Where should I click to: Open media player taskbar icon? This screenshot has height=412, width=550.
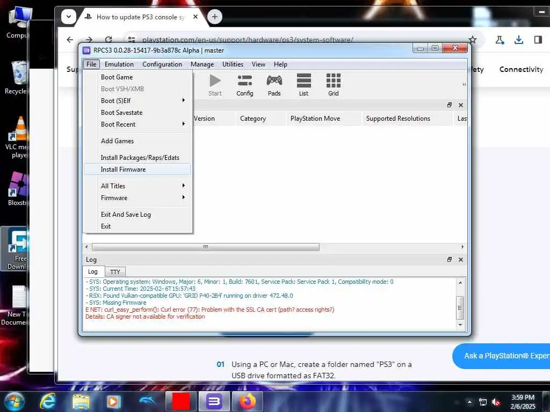(113, 401)
